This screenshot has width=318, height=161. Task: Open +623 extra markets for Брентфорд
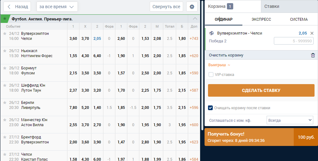[194, 142]
